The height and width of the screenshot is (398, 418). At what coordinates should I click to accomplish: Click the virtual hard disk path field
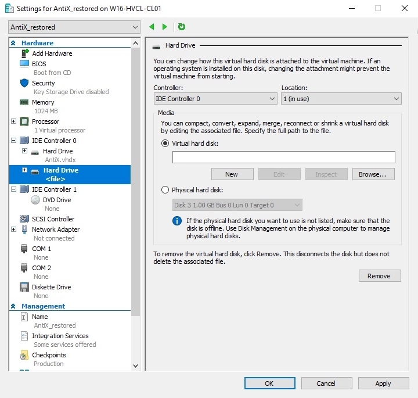pos(284,157)
